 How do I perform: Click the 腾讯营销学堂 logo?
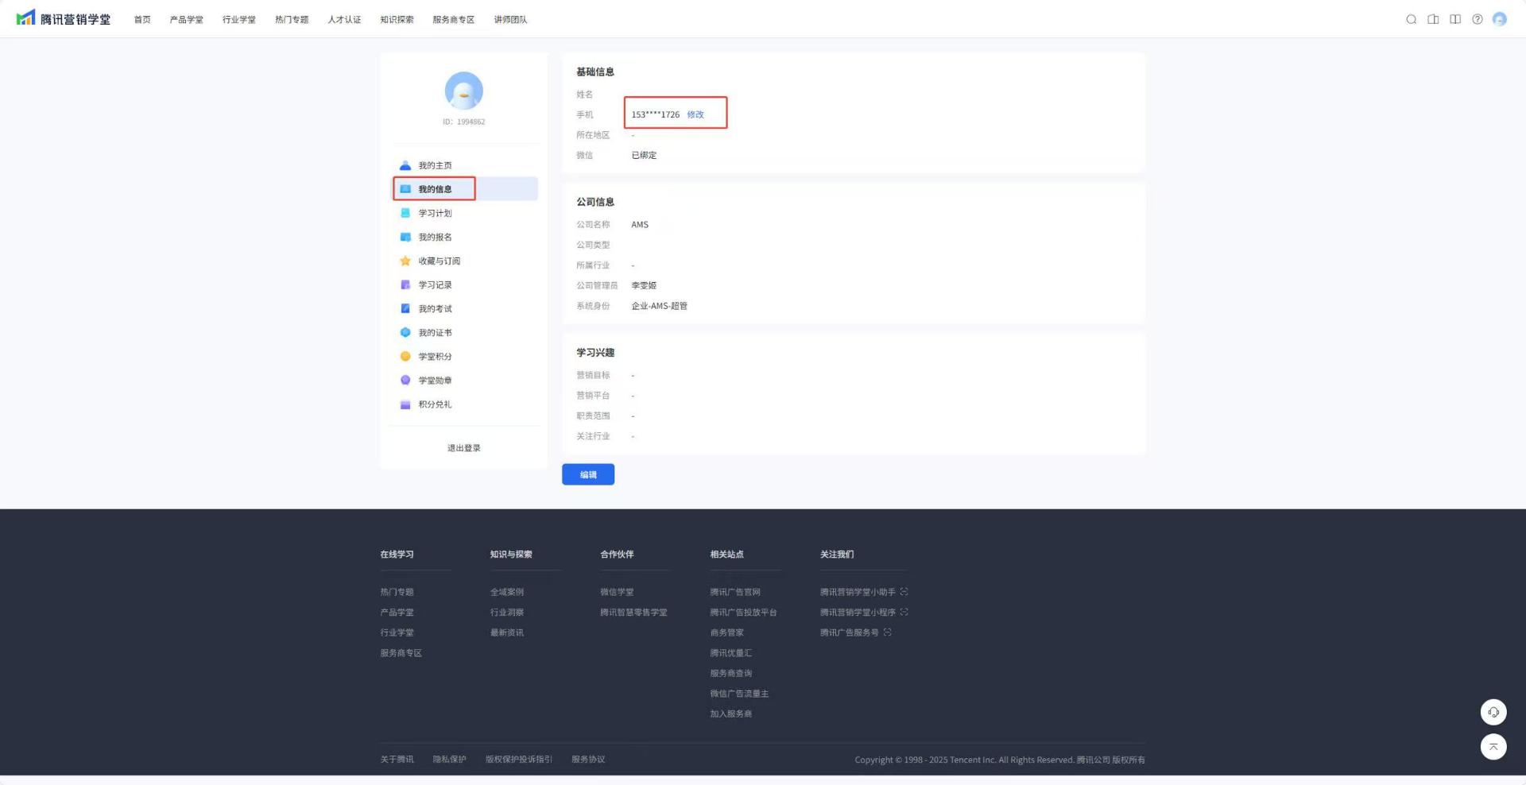(x=64, y=18)
